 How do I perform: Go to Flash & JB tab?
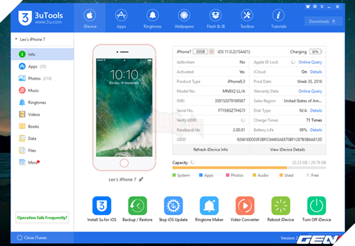point(216,19)
